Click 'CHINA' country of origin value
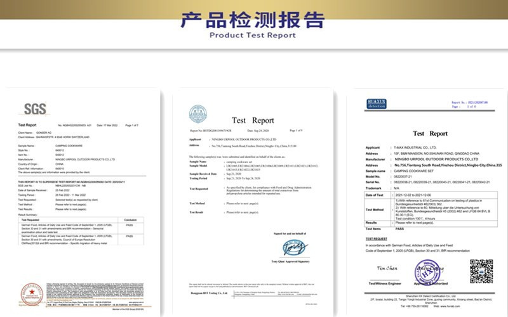 [x=59, y=164]
